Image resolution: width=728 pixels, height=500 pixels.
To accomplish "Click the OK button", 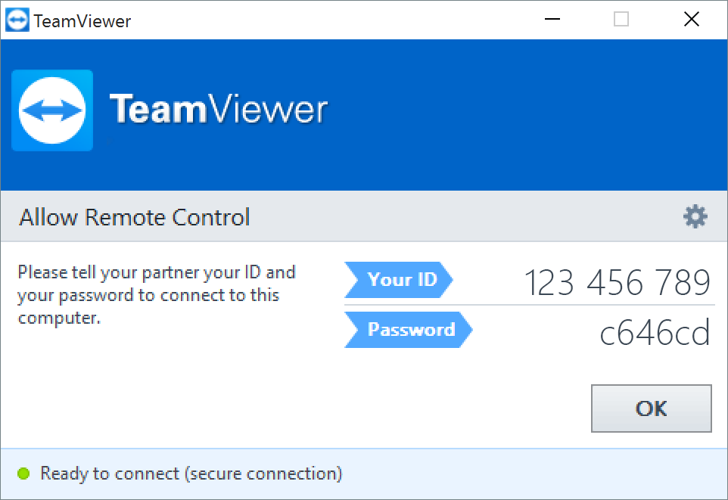I will click(651, 408).
